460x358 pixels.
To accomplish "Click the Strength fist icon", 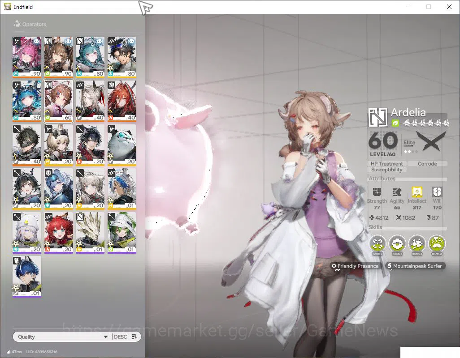I will pos(377,192).
